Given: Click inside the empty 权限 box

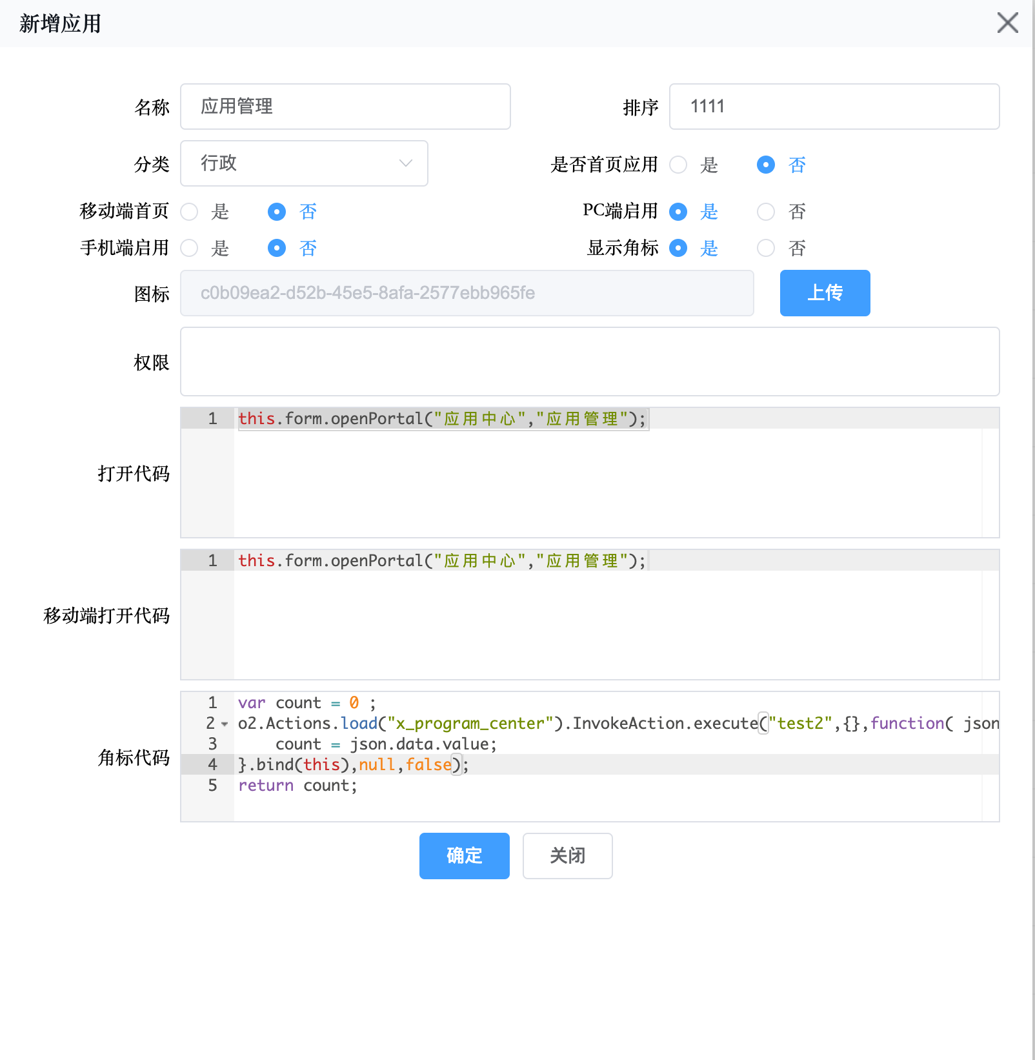Looking at the screenshot, I should pyautogui.click(x=590, y=362).
